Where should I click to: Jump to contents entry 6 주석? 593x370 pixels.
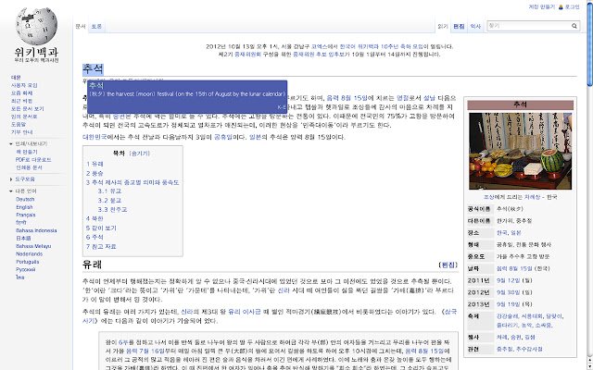95,237
